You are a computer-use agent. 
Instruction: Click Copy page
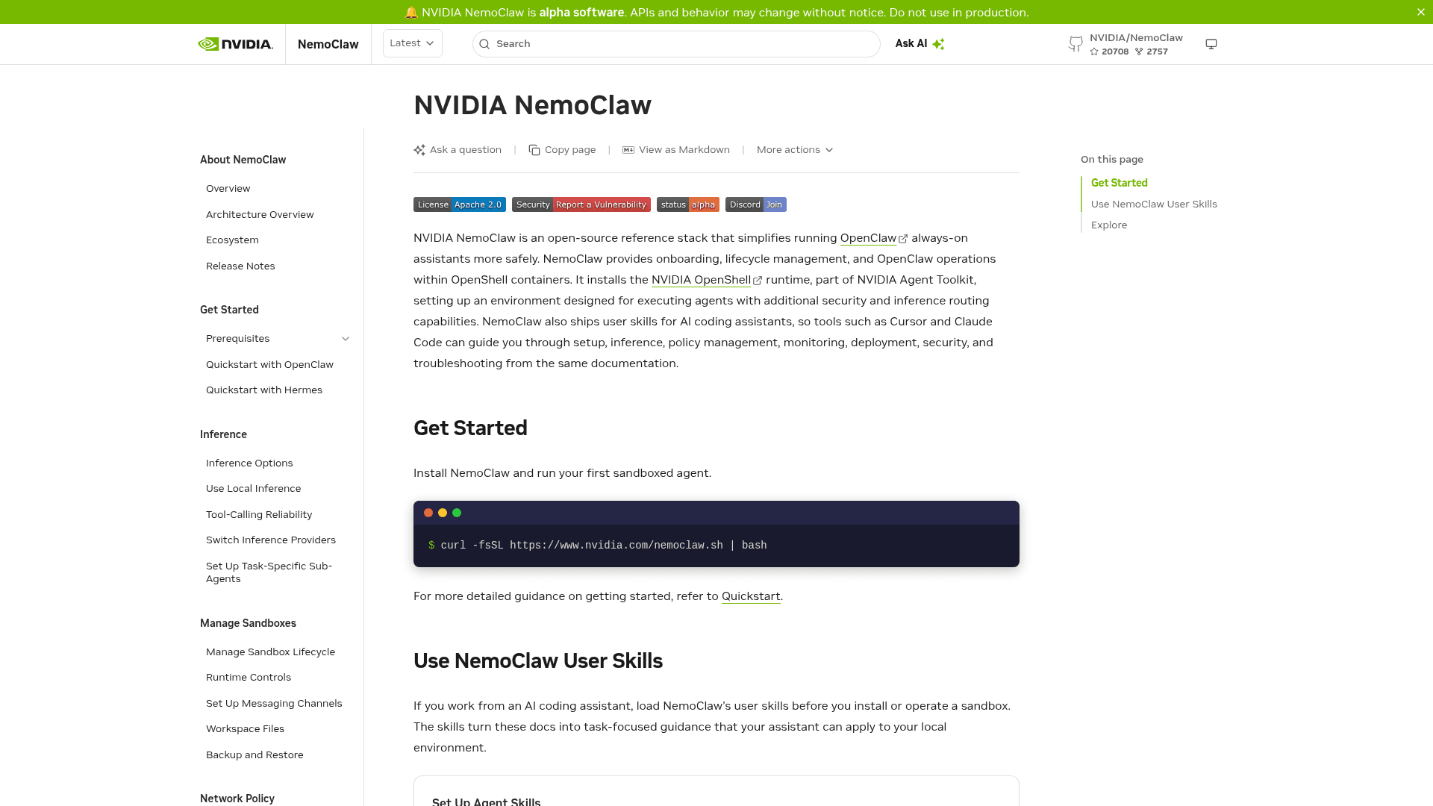(x=562, y=150)
